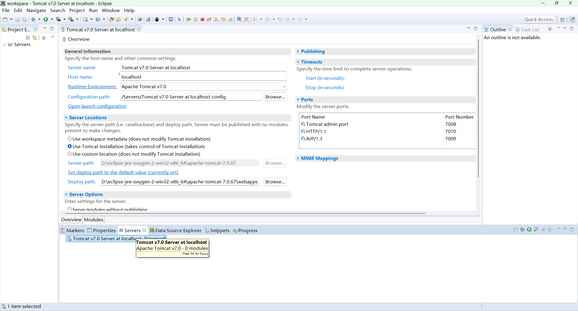
Task: Expand the Servers tree node in Project Explorer
Action: click(4, 45)
